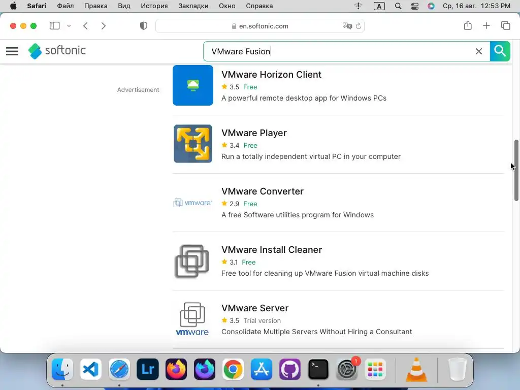Open the Apple menu
This screenshot has width=520, height=390.
13,6
